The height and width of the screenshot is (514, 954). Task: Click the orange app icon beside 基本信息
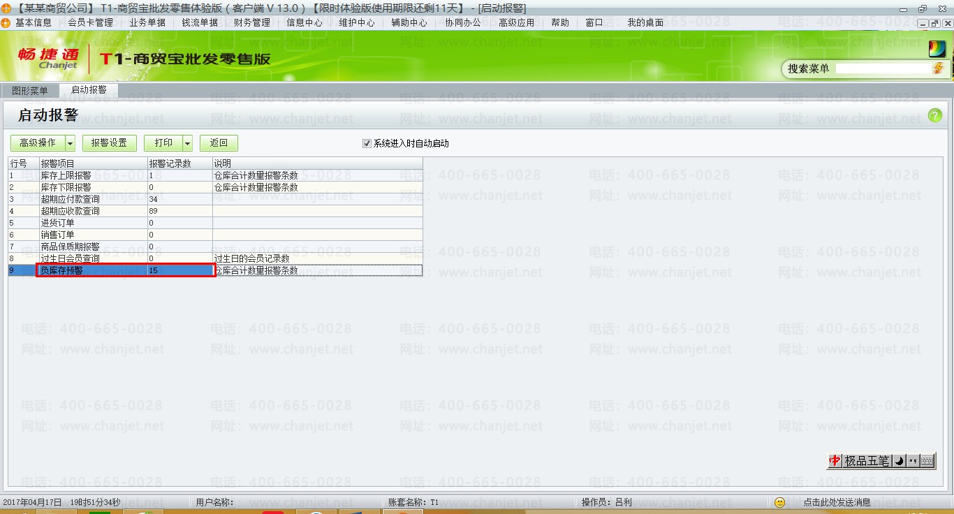pyautogui.click(x=6, y=22)
